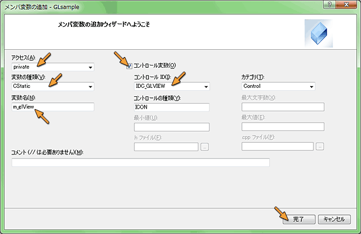Click the メンバ変数の追加ウィザードへようこそ heading
The width and height of the screenshot is (361, 234).
(103, 25)
